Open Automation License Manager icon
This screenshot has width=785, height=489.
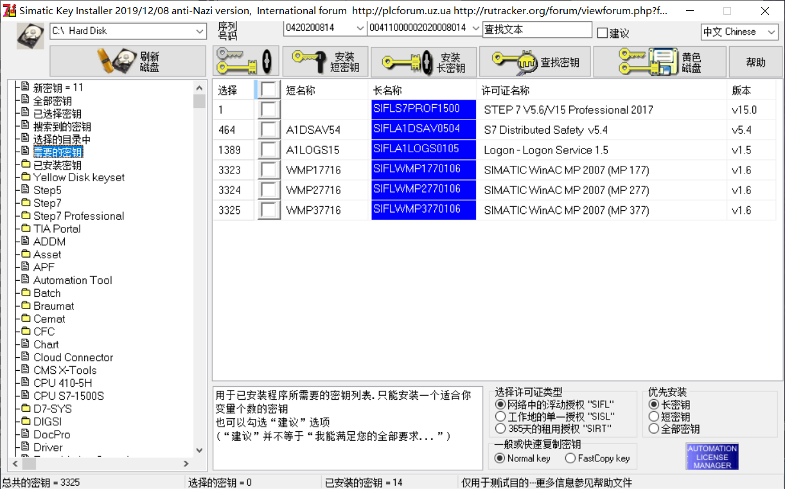coord(712,457)
